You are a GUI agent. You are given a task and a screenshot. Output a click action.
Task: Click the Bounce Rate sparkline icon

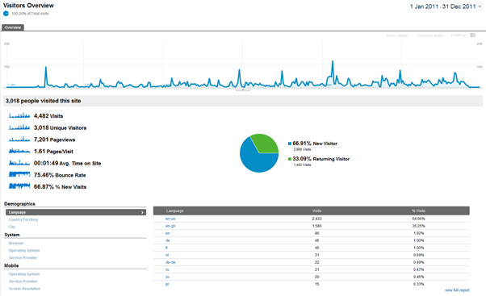point(19,175)
